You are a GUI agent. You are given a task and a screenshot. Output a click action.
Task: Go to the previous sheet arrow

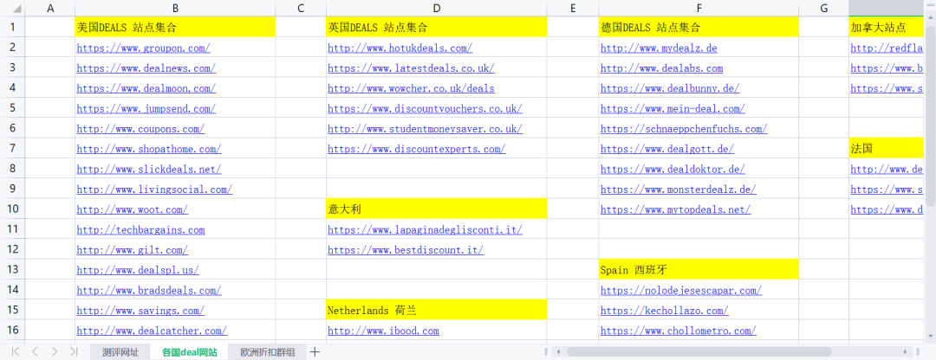pos(35,351)
